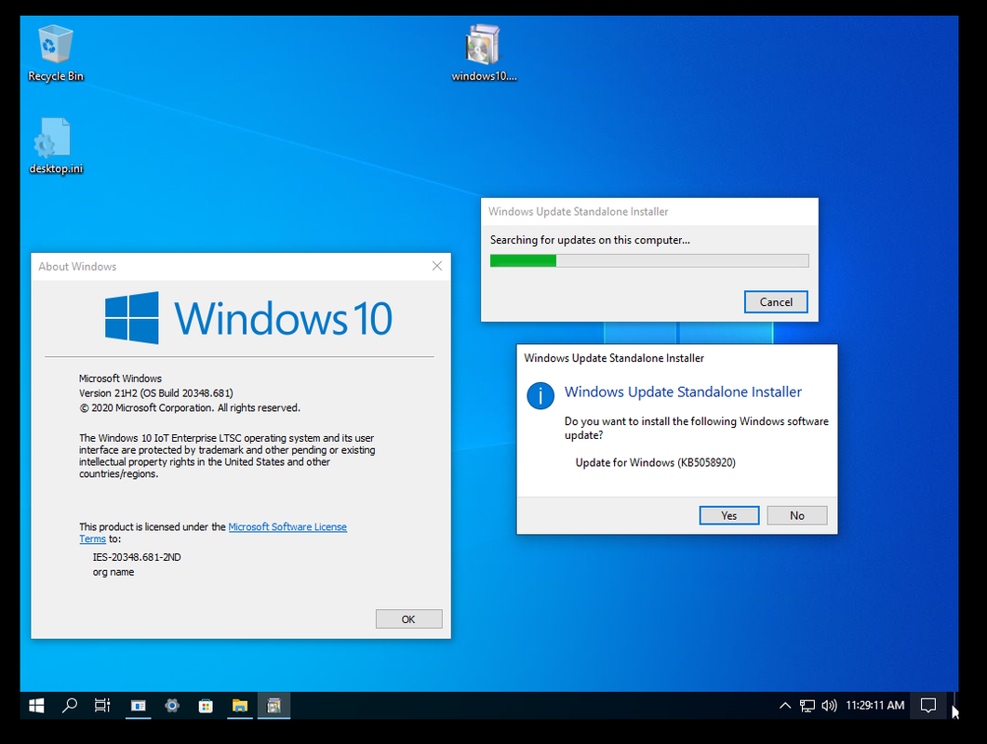The height and width of the screenshot is (744, 987).
Task: Confirm update install with Yes
Action: point(729,515)
